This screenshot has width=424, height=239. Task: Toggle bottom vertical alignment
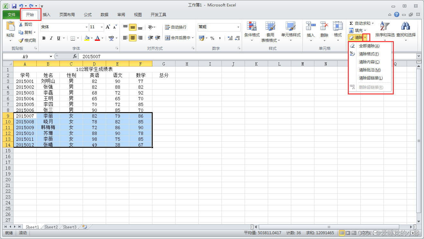pos(140,27)
